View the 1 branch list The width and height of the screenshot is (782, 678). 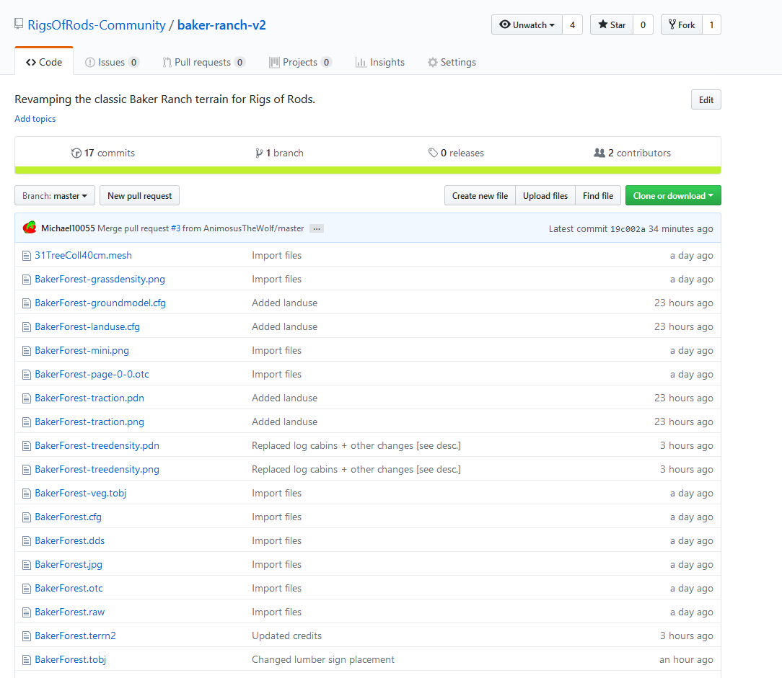(279, 153)
